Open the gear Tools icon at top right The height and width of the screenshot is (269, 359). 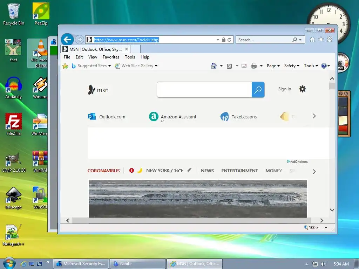(x=330, y=40)
